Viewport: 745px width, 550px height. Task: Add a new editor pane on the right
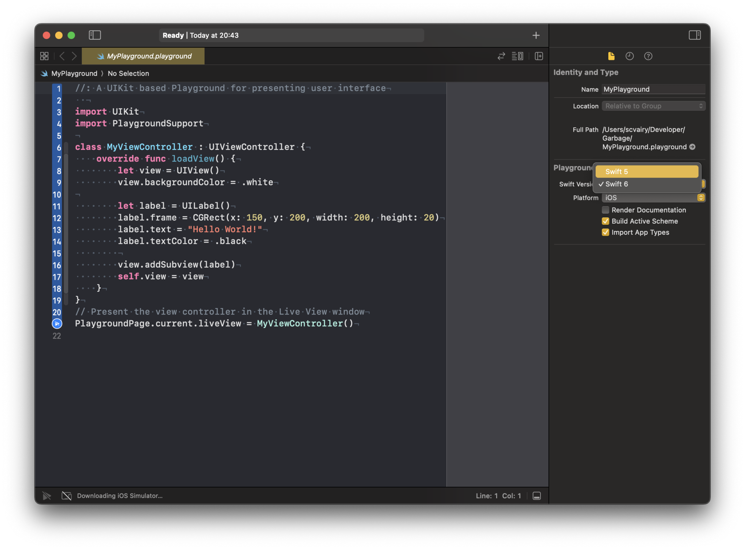[539, 56]
